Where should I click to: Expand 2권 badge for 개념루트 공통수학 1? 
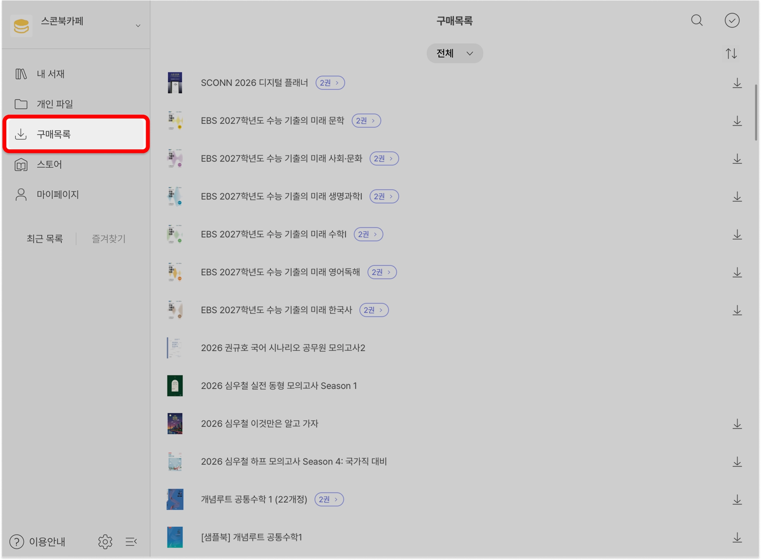pyautogui.click(x=328, y=499)
